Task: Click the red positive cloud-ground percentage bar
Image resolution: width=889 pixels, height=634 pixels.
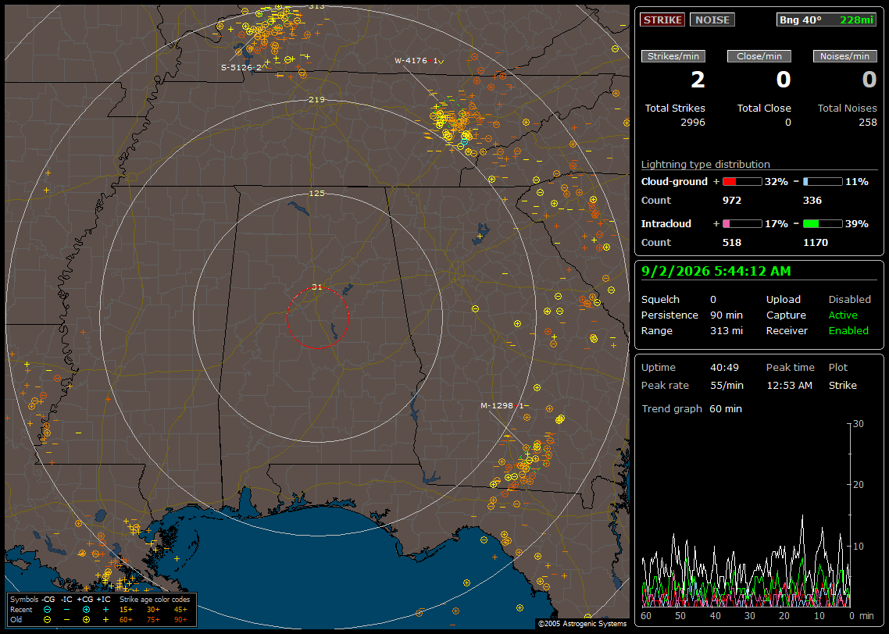Action: (x=742, y=182)
